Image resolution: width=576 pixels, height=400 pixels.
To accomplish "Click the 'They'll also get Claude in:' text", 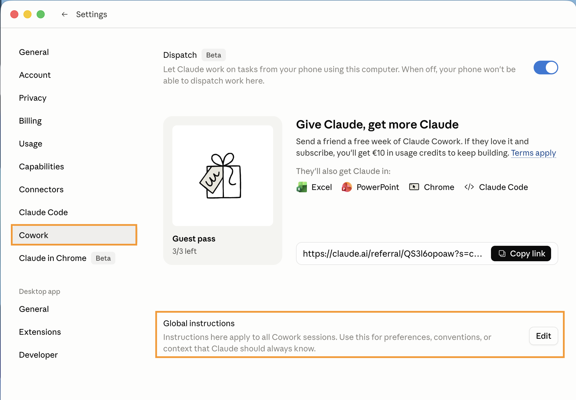I will pos(343,171).
